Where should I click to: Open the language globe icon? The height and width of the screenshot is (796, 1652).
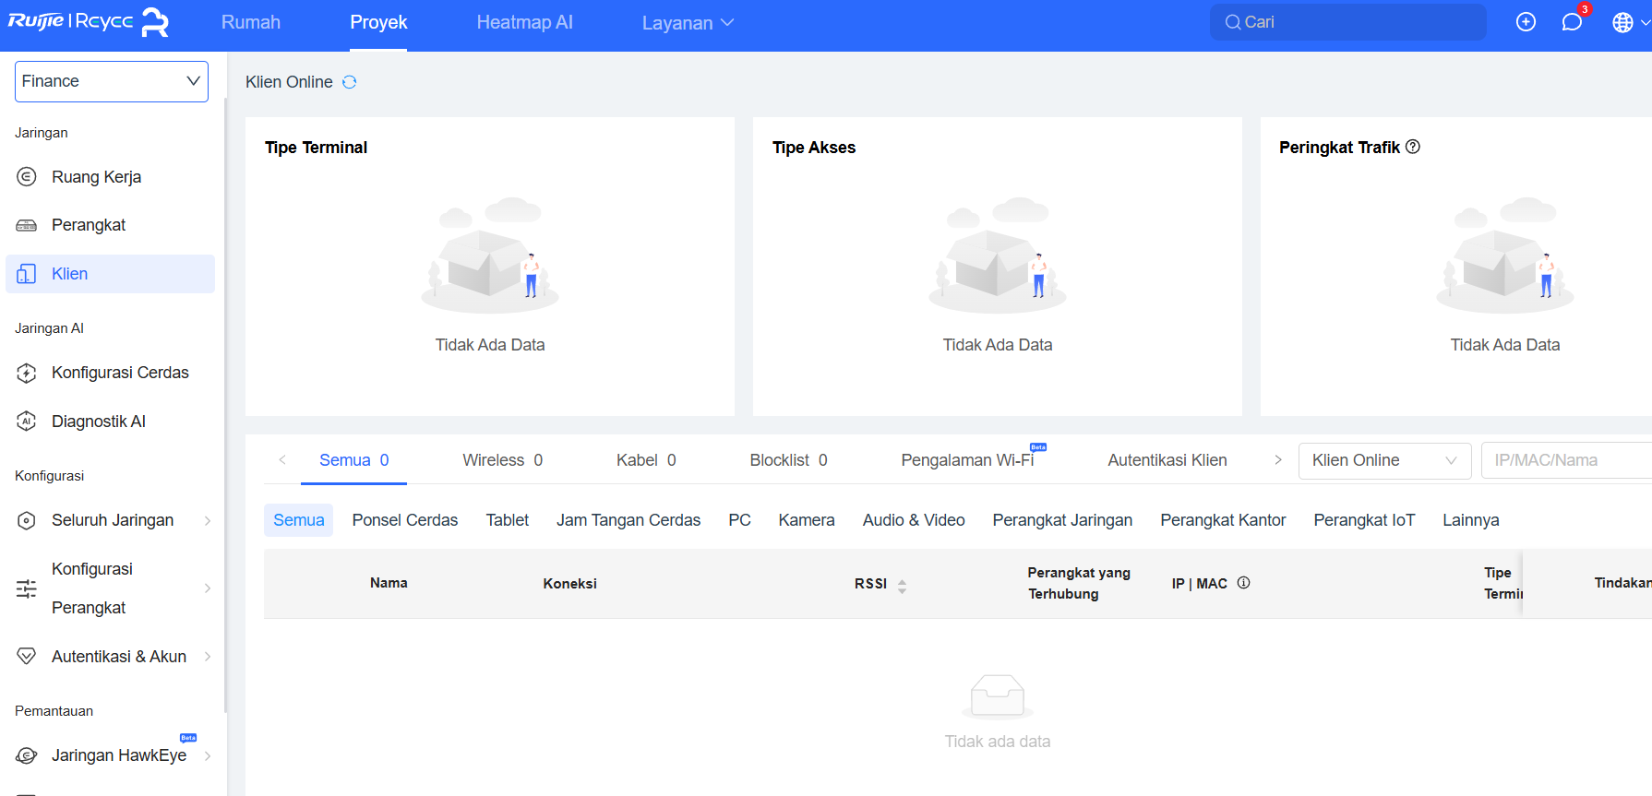(x=1622, y=22)
